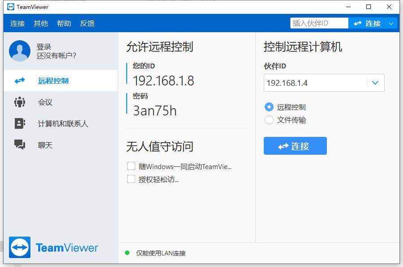
Task: Open the 其他 extras menu
Action: [x=41, y=23]
